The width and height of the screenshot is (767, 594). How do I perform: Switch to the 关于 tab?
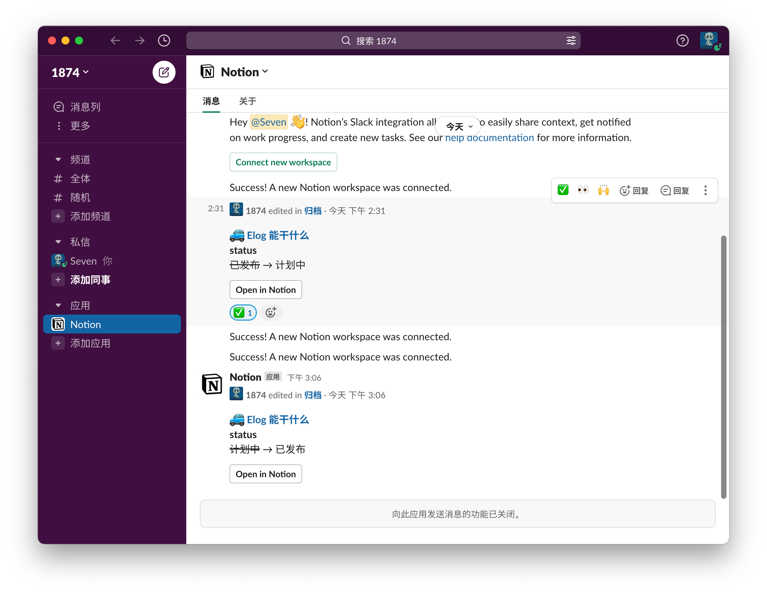[x=247, y=102]
